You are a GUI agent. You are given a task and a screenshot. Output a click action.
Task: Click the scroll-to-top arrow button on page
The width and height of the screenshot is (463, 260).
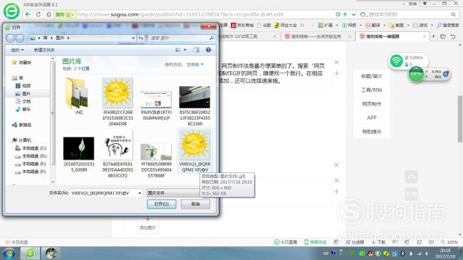click(x=411, y=177)
